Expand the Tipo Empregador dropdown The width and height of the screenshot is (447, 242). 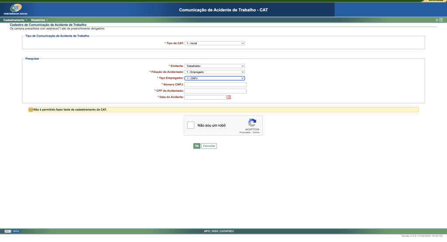point(215,78)
